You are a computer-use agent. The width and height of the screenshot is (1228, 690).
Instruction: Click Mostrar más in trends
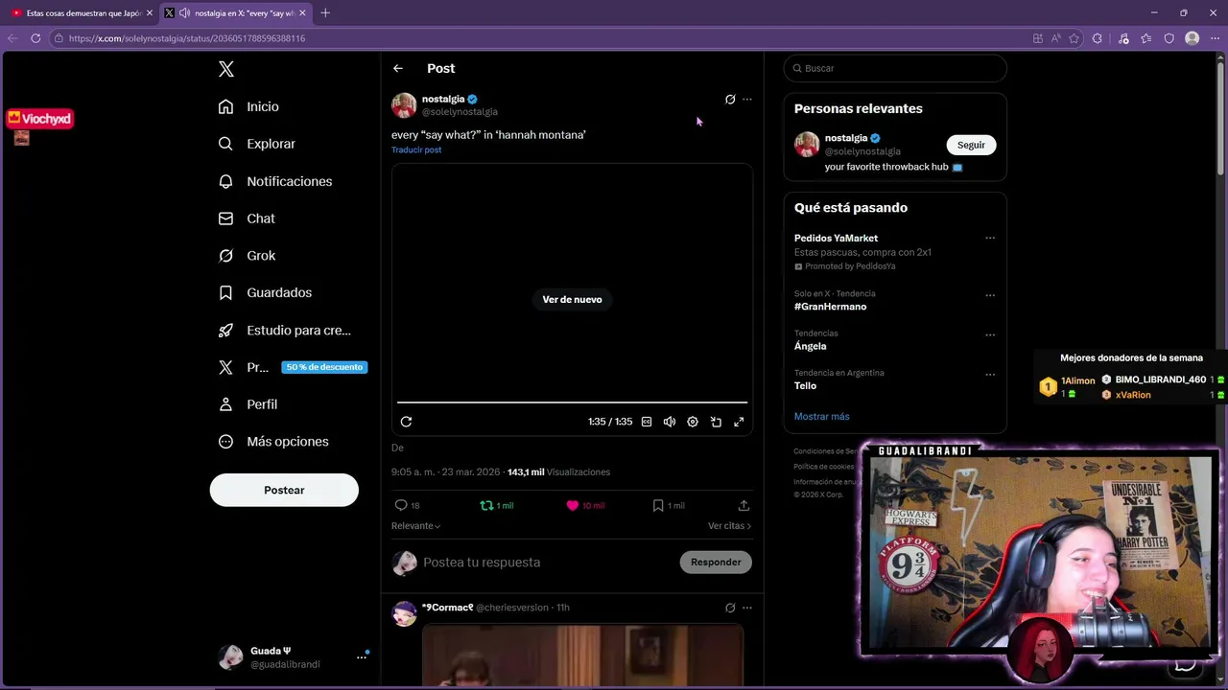tap(821, 417)
